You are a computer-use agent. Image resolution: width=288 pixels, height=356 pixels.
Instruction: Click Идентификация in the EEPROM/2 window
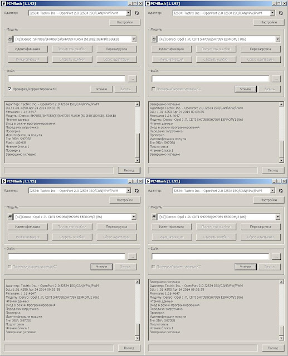click(x=28, y=227)
